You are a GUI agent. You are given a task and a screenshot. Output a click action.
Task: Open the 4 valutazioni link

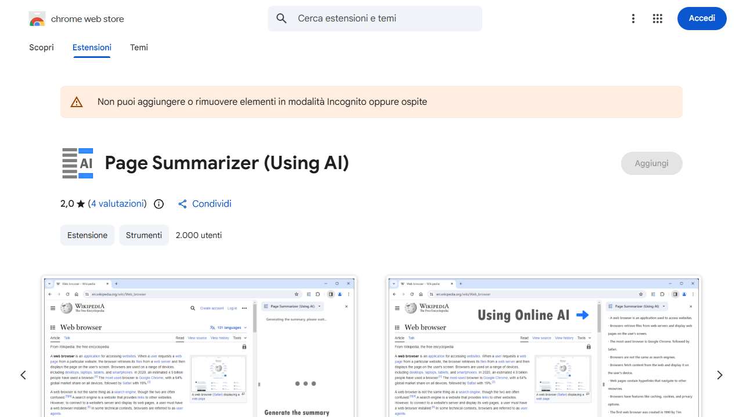tap(117, 204)
